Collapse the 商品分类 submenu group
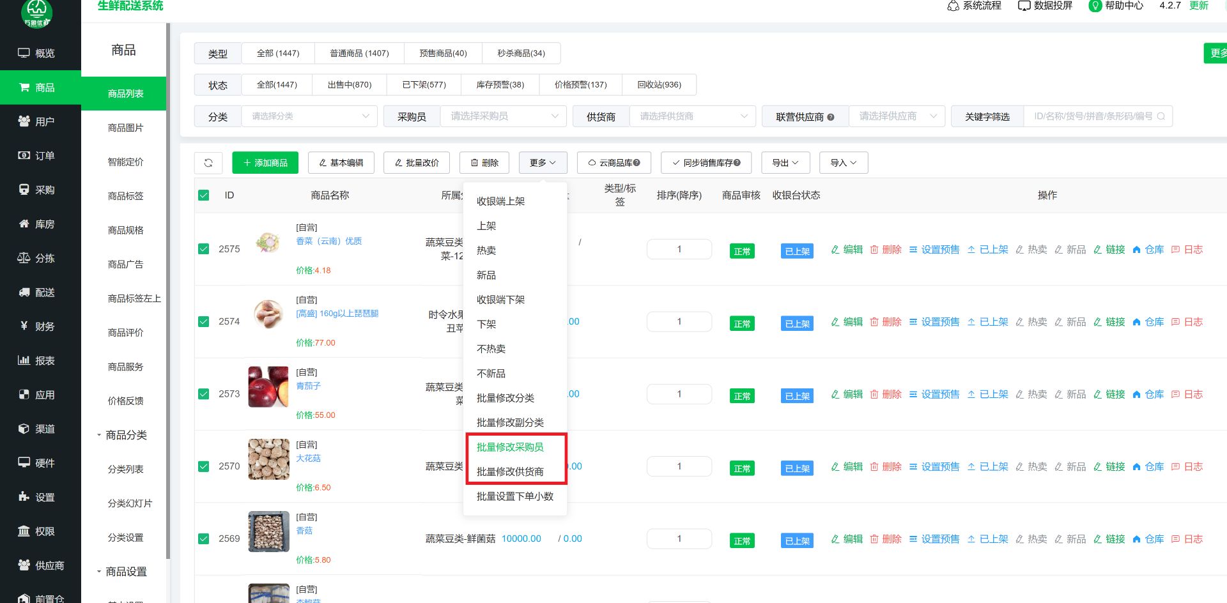 (x=125, y=435)
